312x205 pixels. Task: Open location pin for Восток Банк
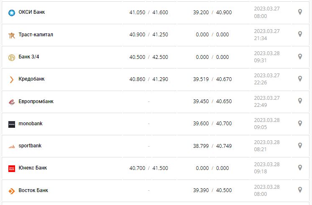(300, 190)
